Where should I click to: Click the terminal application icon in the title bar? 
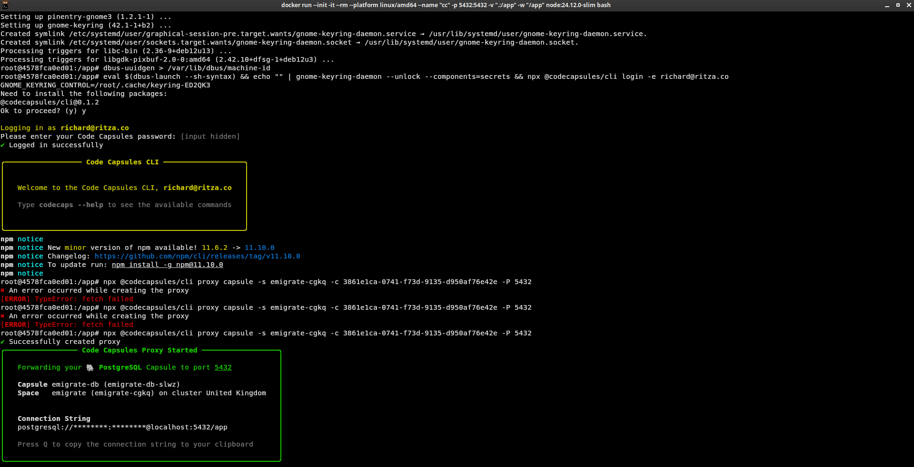5,5
